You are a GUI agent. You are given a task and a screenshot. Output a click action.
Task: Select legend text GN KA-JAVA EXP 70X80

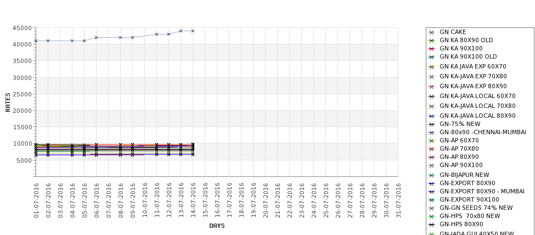[473, 76]
